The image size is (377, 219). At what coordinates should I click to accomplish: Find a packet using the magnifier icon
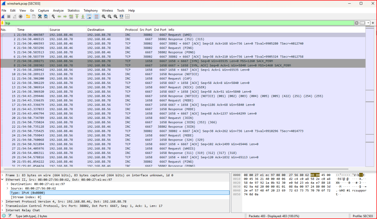pos(53,17)
